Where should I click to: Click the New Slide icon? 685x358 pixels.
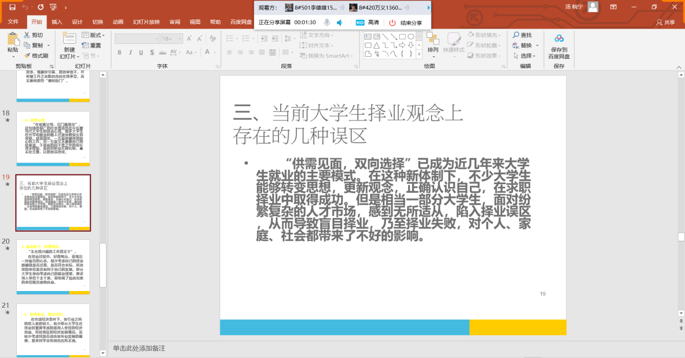pos(69,39)
